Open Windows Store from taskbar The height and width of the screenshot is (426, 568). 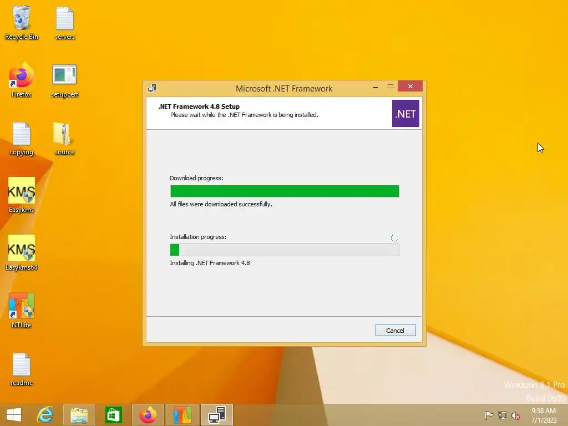click(x=113, y=415)
